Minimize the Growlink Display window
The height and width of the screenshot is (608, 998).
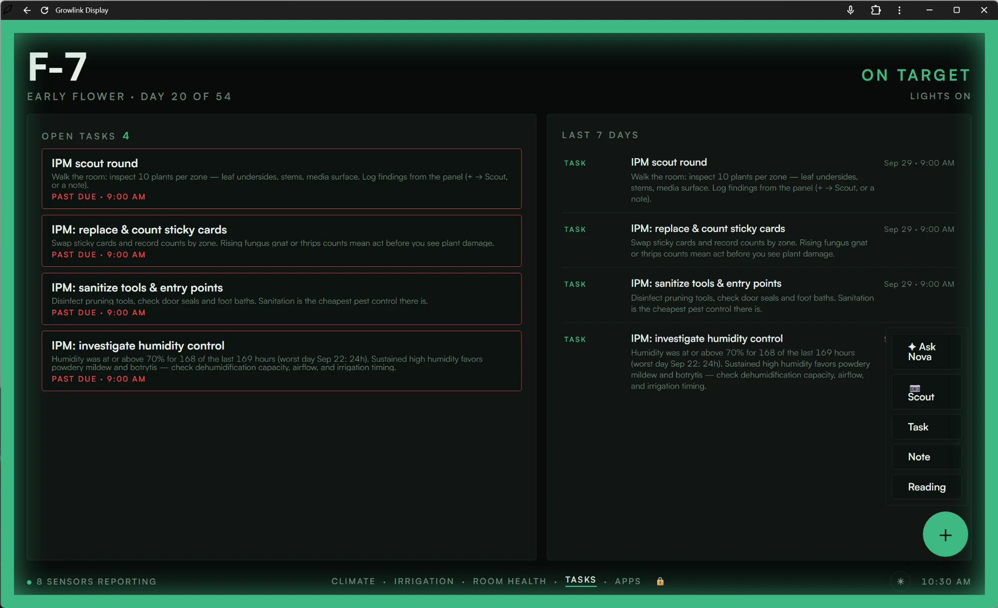tap(929, 10)
